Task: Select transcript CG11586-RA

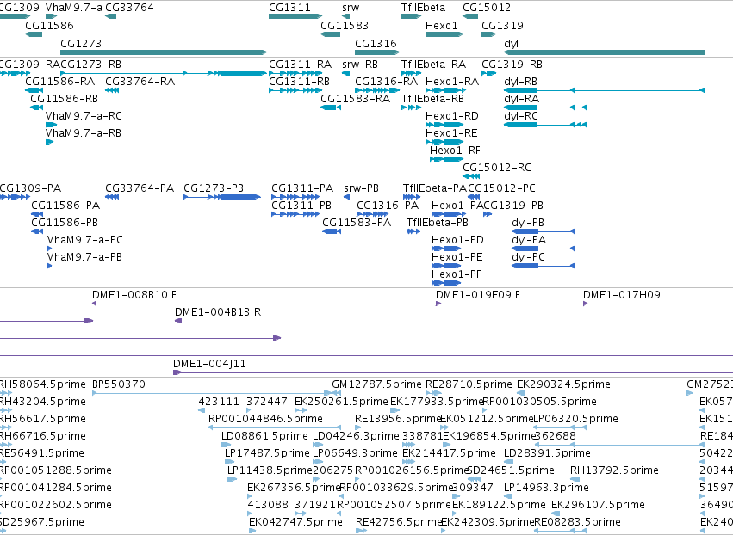Action: [34, 90]
